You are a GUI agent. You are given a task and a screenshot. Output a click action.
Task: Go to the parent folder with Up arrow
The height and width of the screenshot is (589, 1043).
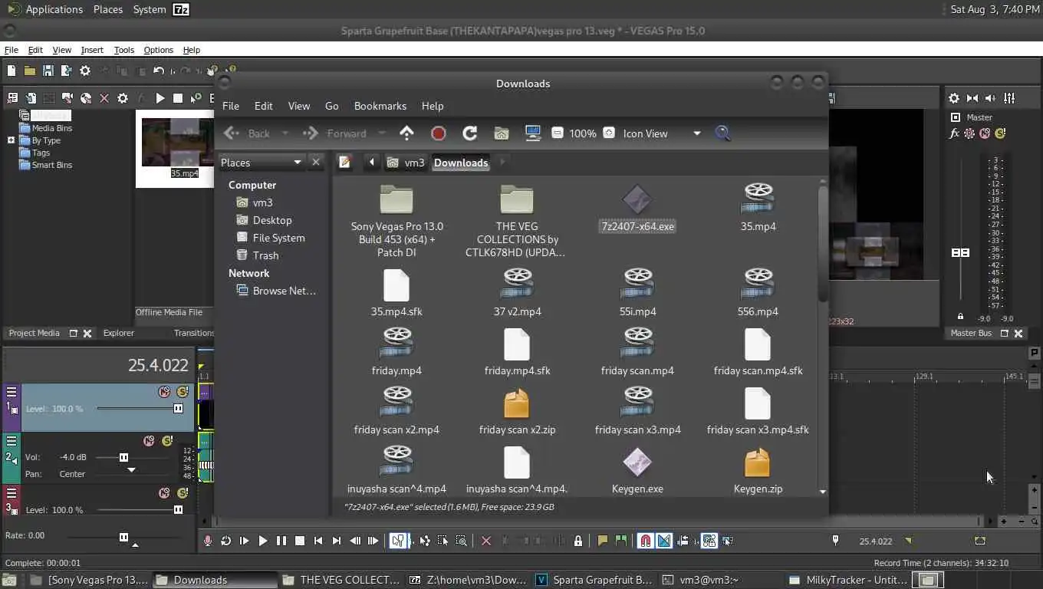point(406,133)
